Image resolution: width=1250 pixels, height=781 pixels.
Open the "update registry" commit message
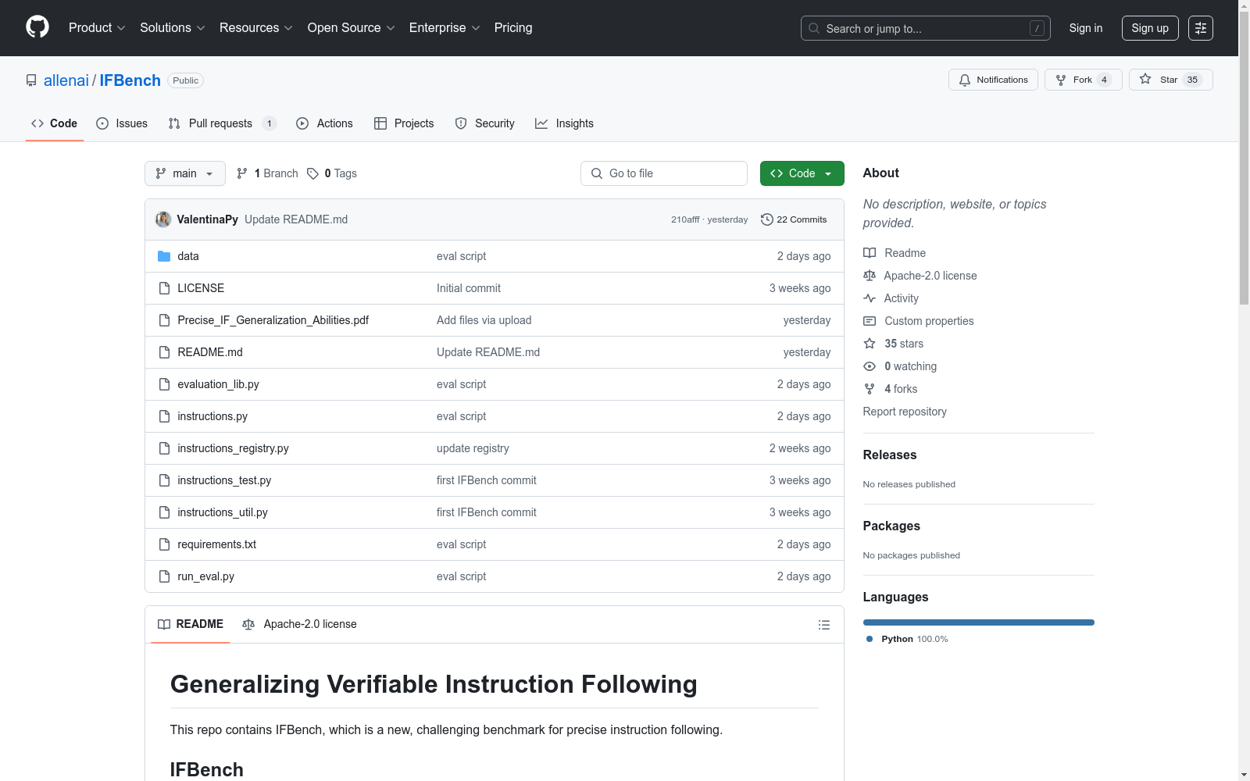pos(473,448)
